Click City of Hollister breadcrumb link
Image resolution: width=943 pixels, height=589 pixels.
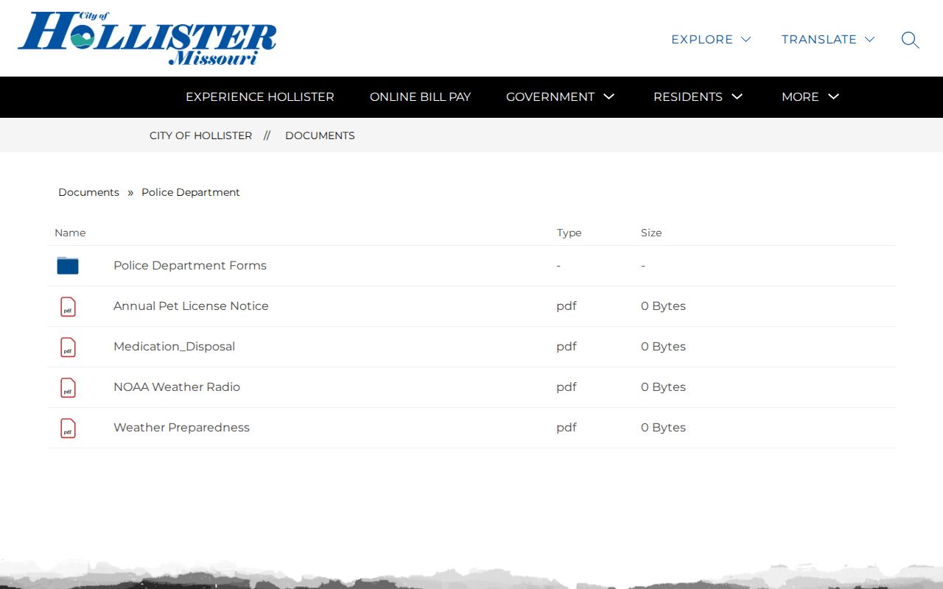pyautogui.click(x=200, y=135)
